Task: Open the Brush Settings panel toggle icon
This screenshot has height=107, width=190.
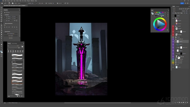Action: [x=13, y=3]
